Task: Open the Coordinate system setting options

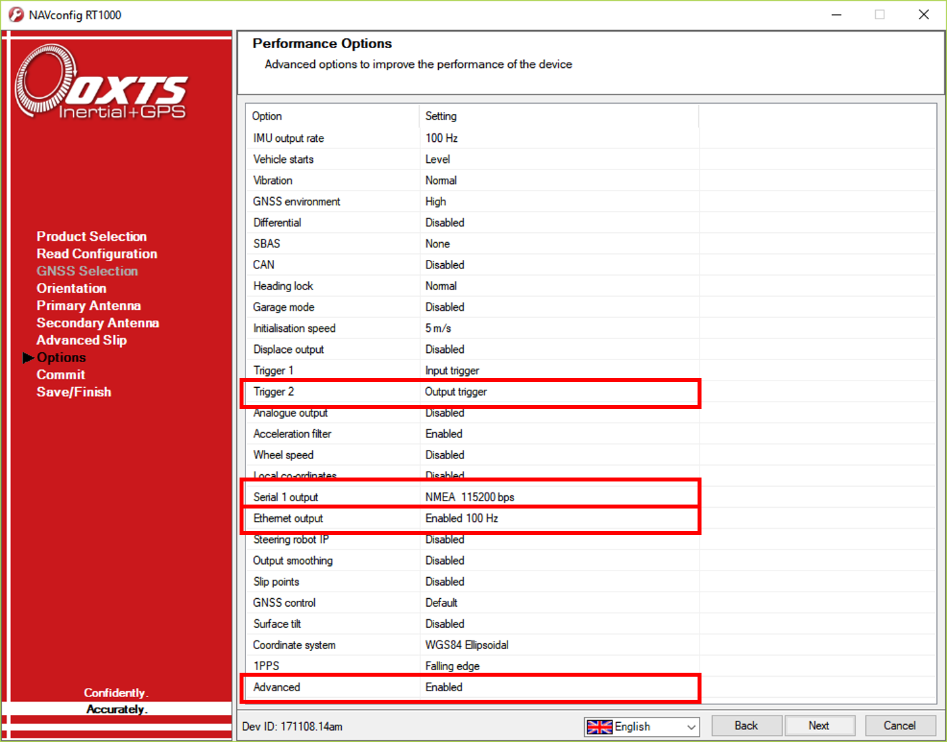Action: pos(467,644)
